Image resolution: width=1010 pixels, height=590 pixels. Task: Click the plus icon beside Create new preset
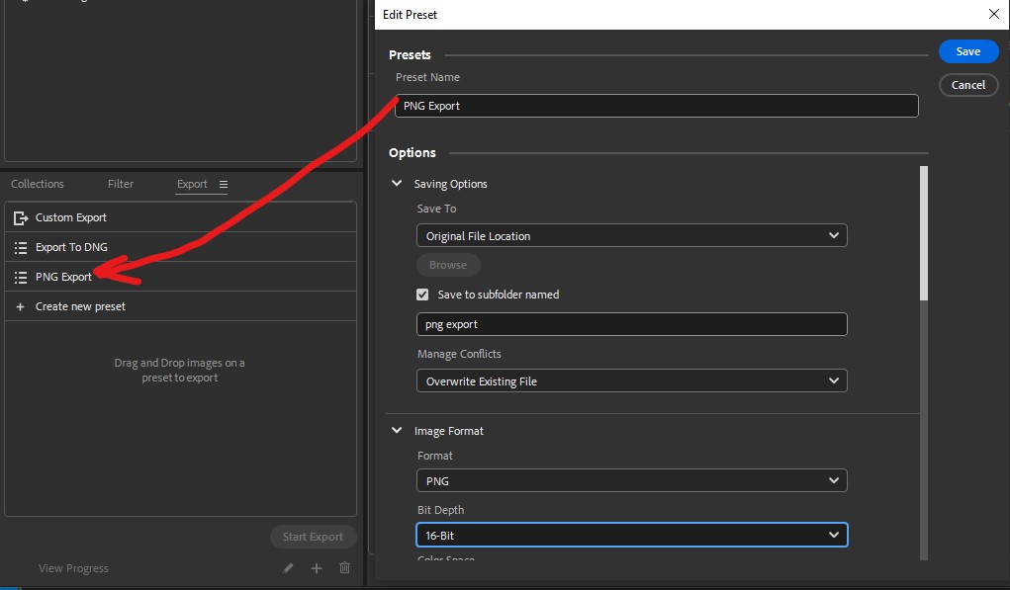click(19, 306)
